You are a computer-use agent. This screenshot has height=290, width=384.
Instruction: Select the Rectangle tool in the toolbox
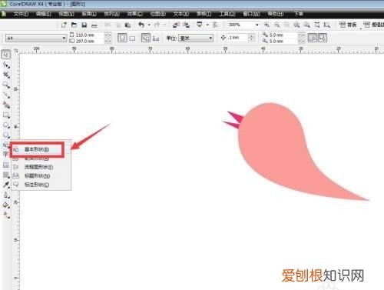click(6, 115)
